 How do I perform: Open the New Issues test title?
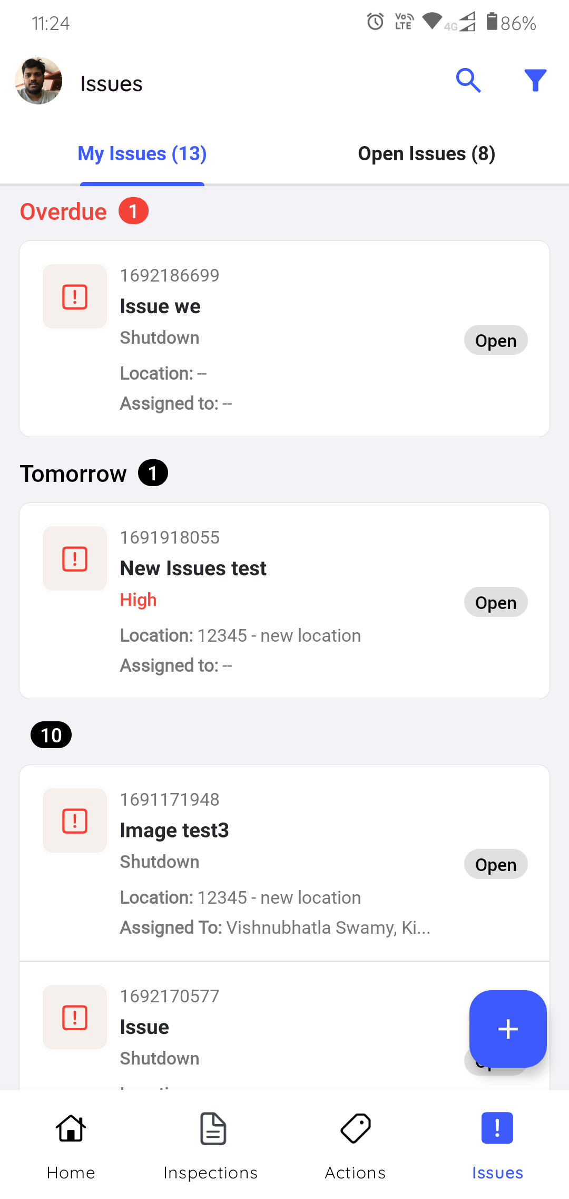193,568
